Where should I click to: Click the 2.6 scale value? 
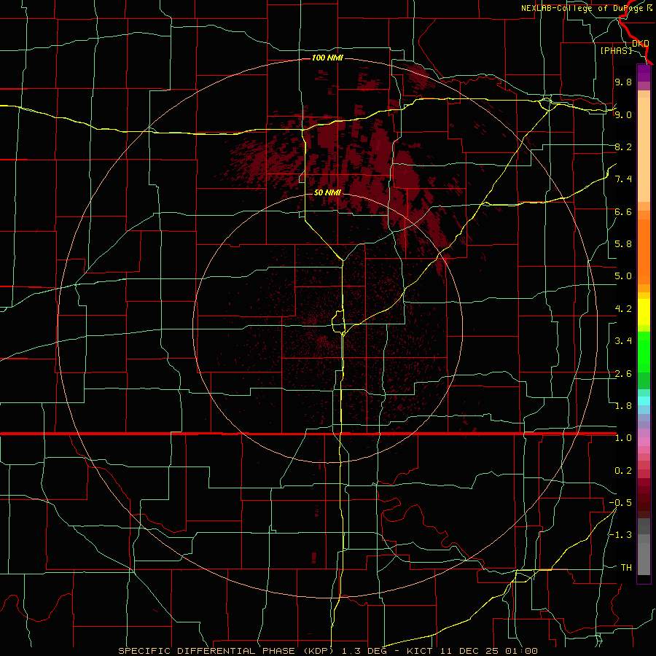[623, 374]
